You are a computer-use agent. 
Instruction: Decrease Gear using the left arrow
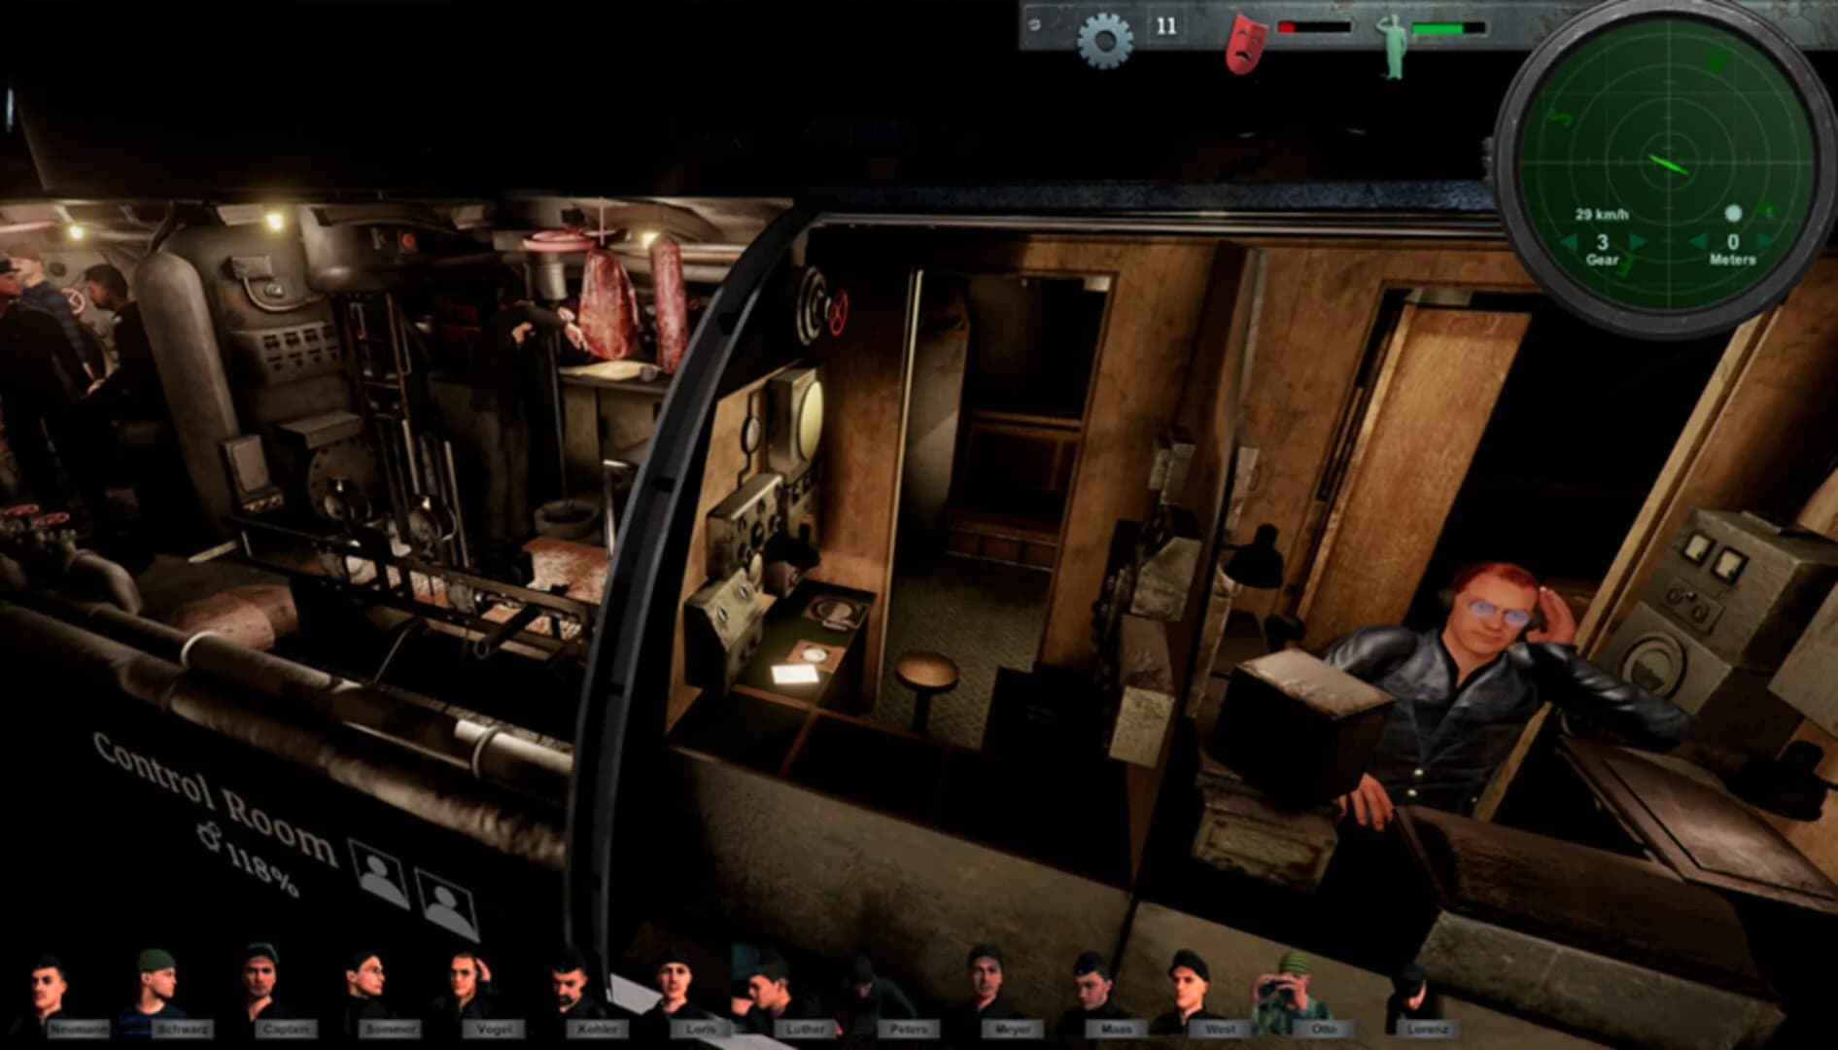tap(1568, 241)
